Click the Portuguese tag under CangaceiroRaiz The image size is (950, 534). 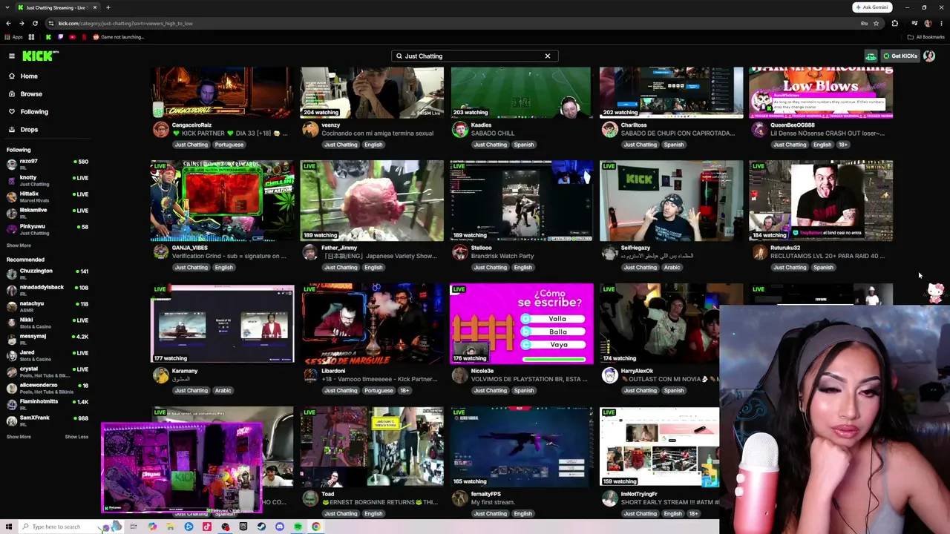tap(229, 145)
